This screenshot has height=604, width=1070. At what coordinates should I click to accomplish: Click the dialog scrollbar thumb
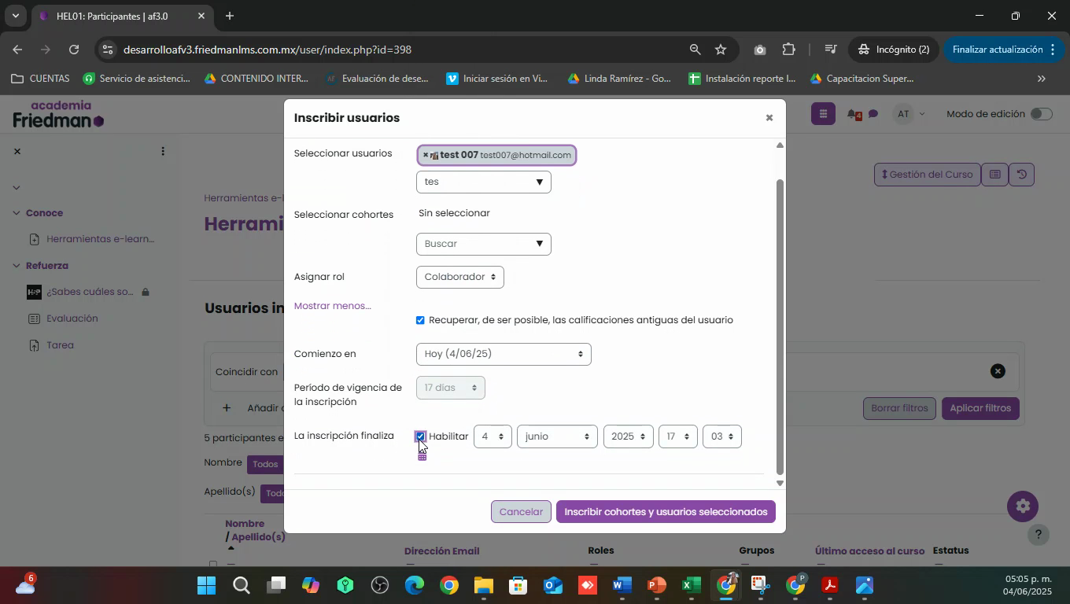[x=780, y=326]
